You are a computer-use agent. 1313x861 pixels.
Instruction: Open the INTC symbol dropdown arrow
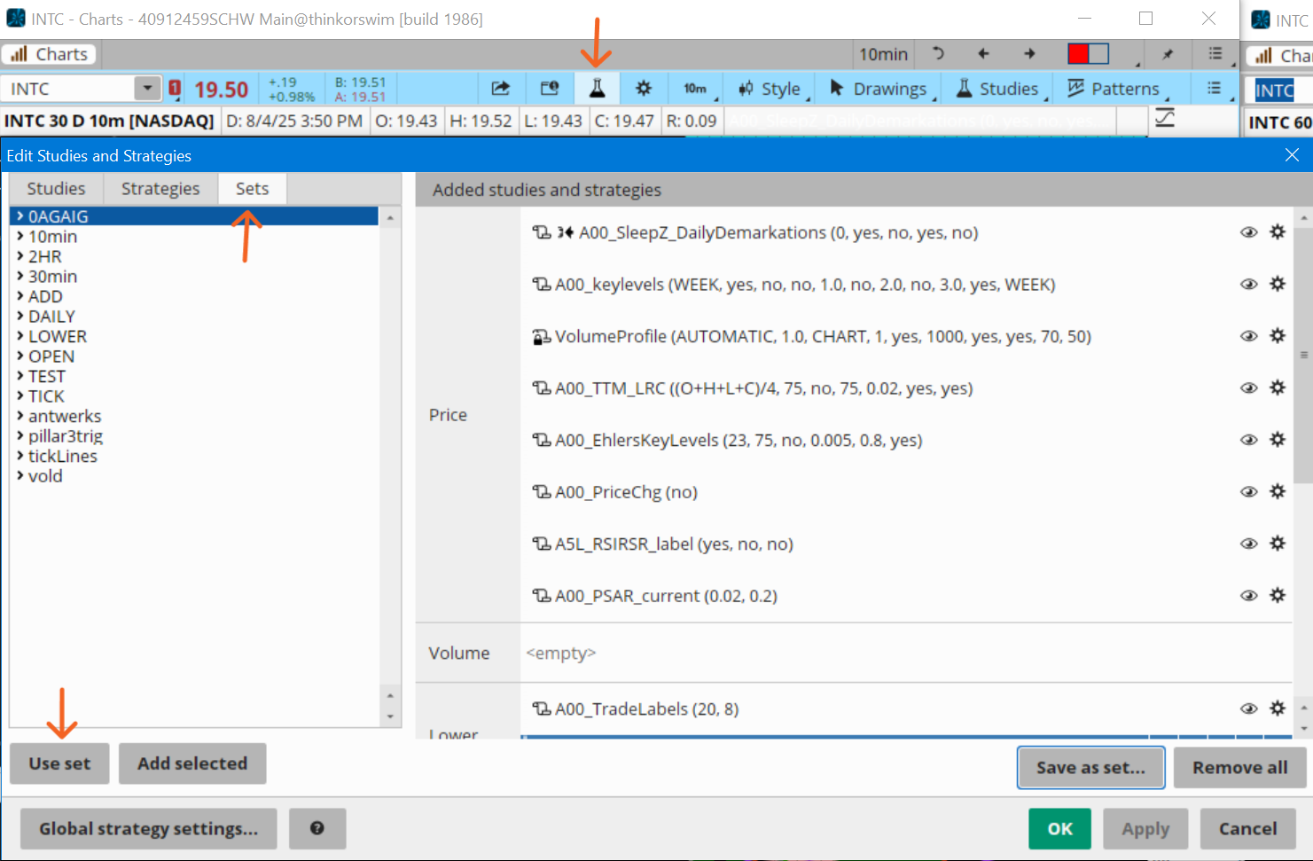[147, 89]
